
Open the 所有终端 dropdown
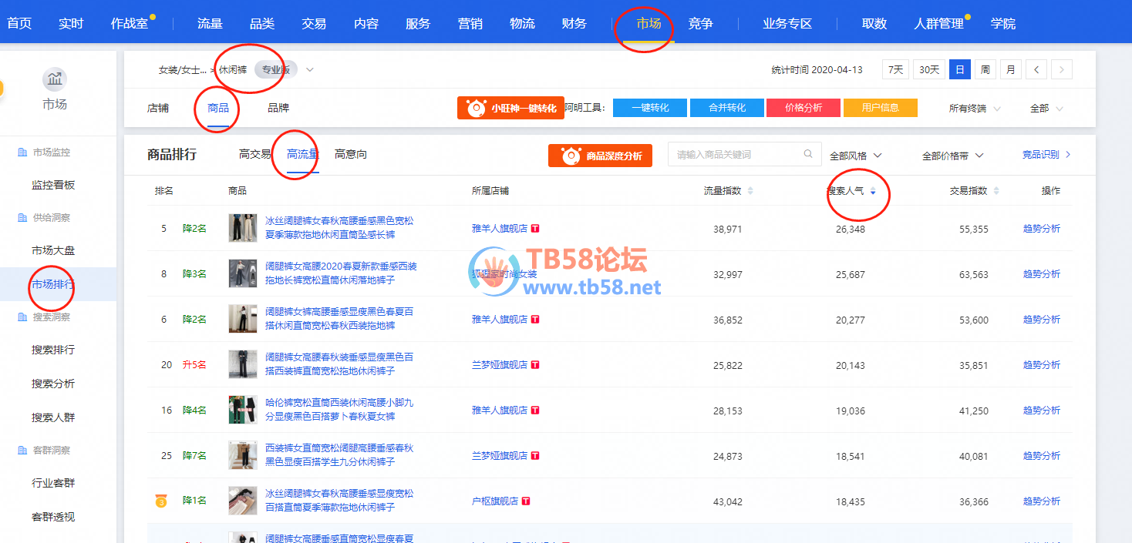point(975,109)
